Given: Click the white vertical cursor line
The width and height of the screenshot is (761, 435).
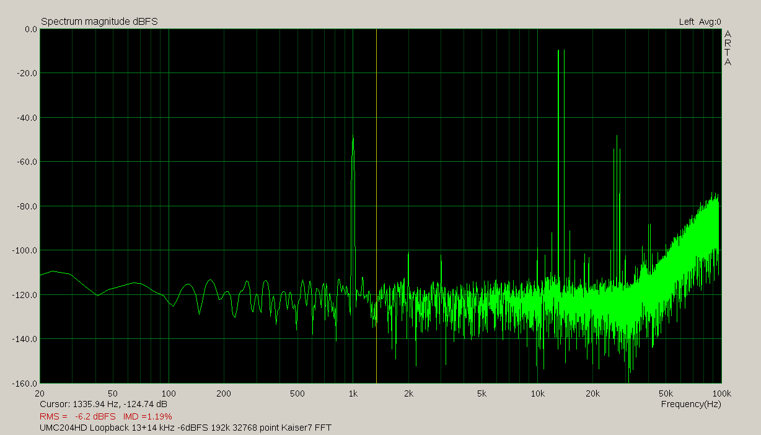Looking at the screenshot, I should (376, 206).
